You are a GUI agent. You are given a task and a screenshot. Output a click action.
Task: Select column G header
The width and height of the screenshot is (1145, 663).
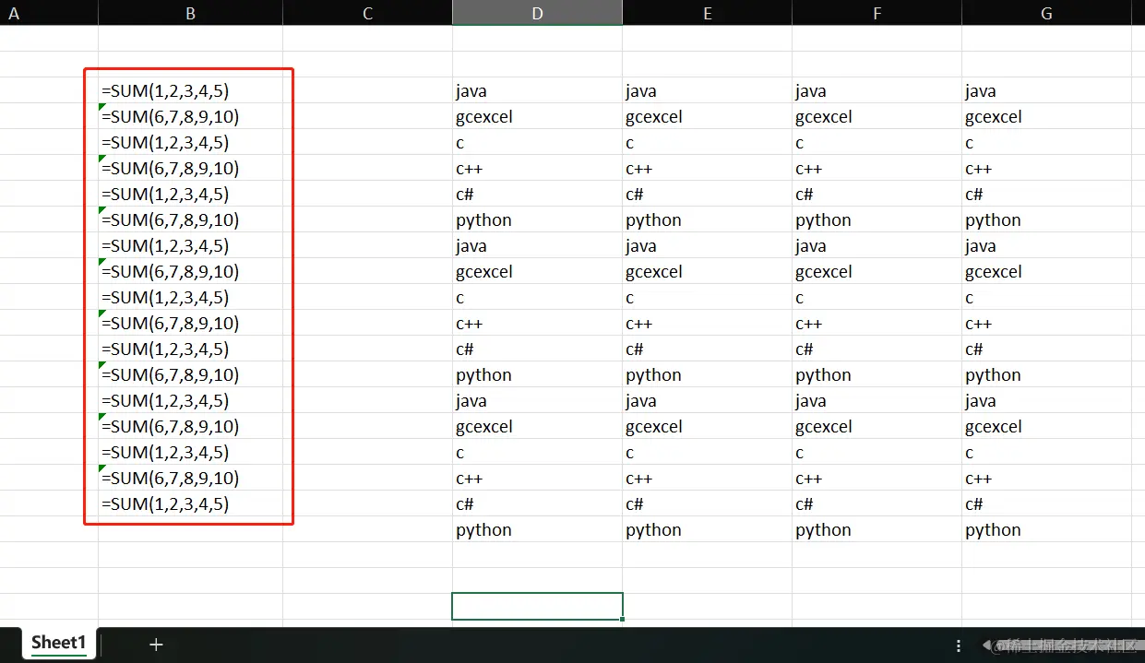(x=1046, y=13)
